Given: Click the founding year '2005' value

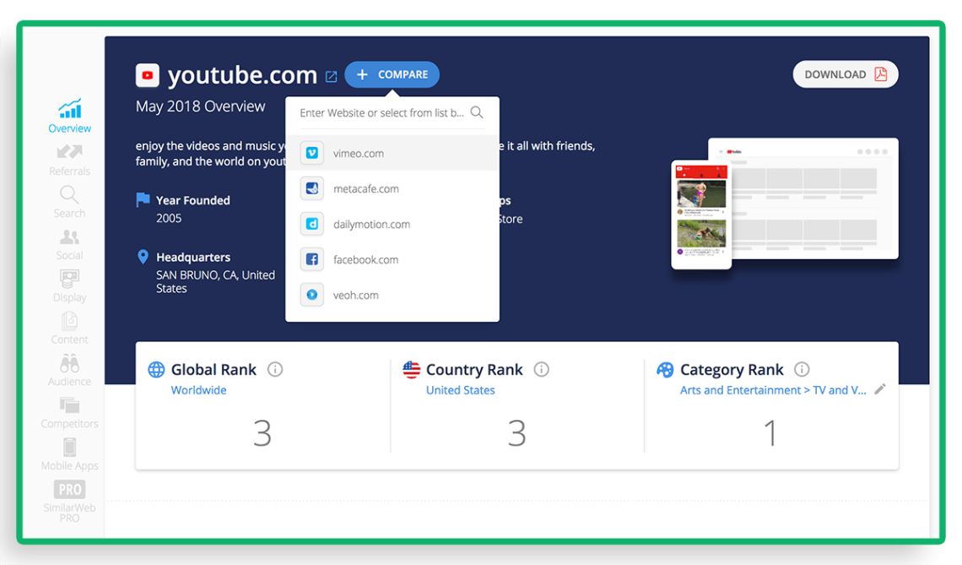Looking at the screenshot, I should click(169, 218).
